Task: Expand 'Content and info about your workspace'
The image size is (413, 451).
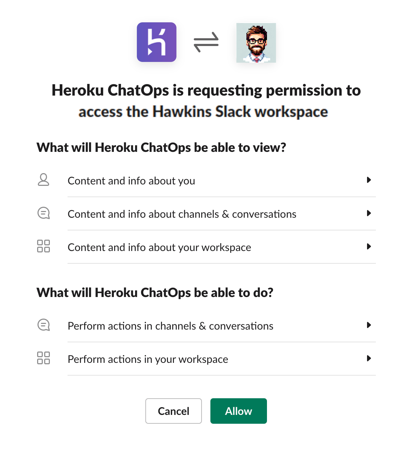Action: (x=369, y=247)
